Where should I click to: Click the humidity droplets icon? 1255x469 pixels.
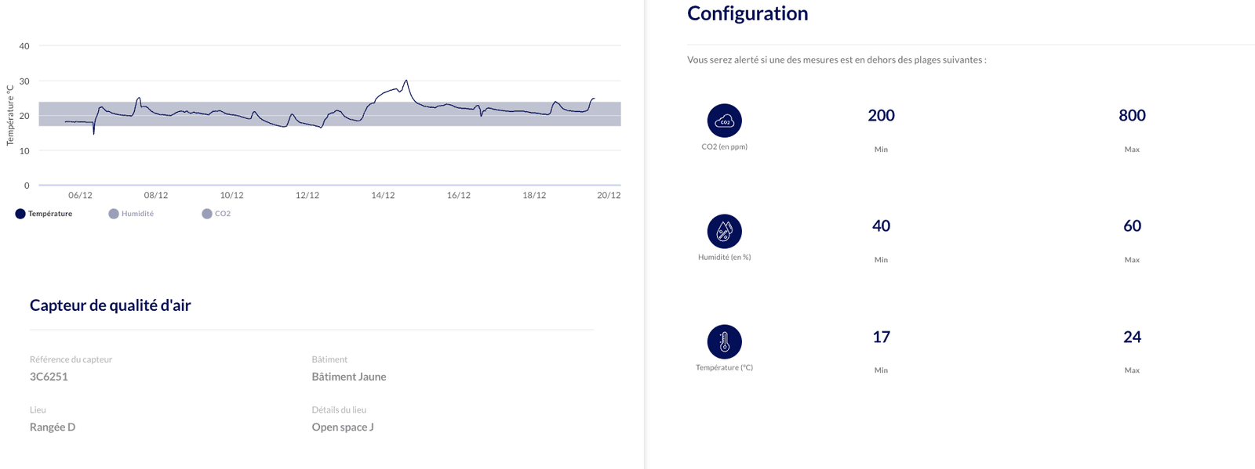[724, 231]
